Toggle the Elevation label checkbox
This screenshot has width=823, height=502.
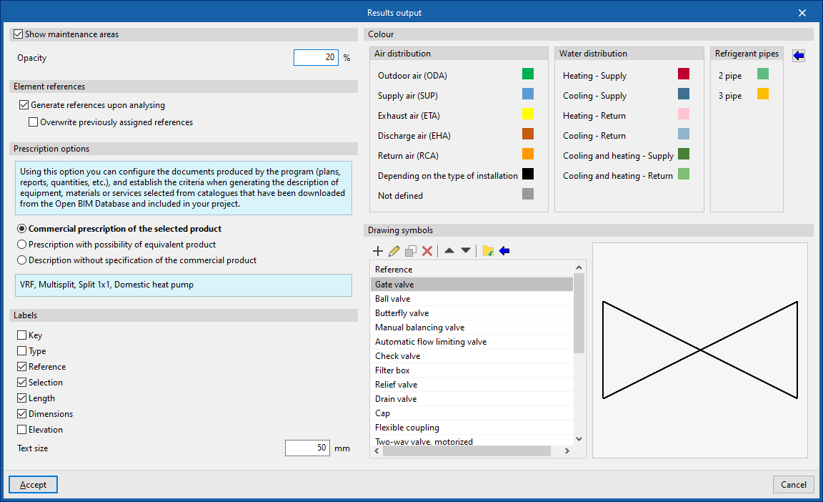(x=22, y=430)
